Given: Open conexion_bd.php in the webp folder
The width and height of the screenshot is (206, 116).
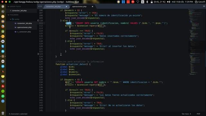Looking at the screenshot, I should (x=24, y=23).
